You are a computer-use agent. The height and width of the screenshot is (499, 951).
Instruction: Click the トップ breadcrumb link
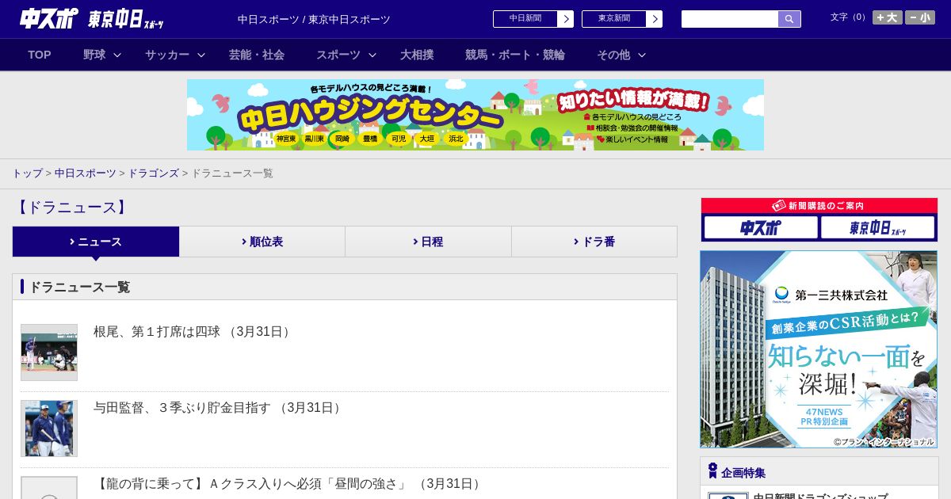pyautogui.click(x=27, y=173)
